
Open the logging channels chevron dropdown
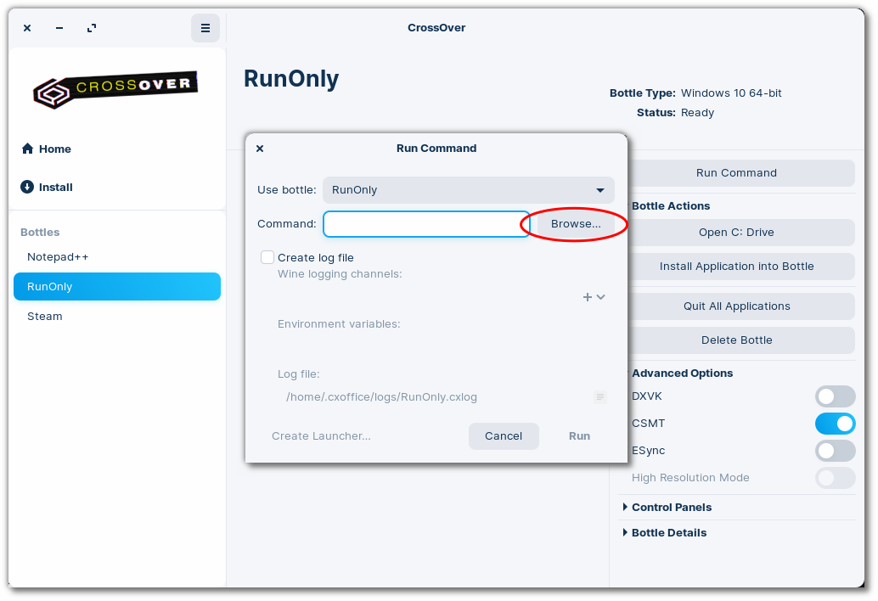[601, 297]
